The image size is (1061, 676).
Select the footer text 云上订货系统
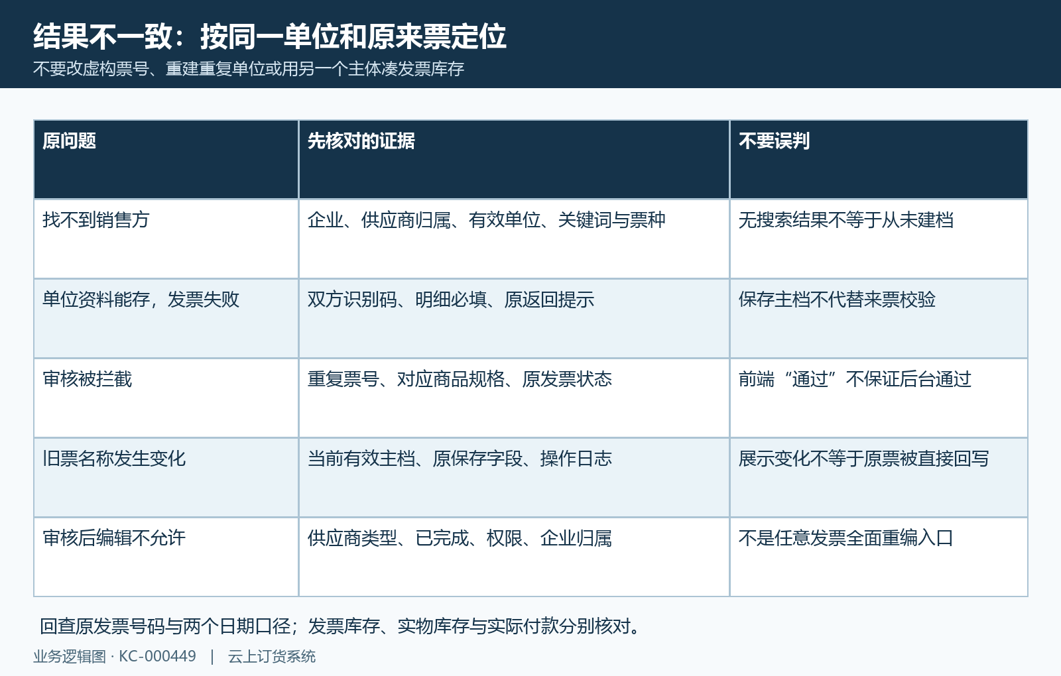tap(272, 657)
